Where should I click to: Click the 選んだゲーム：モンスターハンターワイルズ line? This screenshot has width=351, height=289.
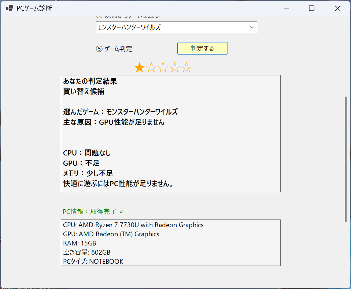(x=121, y=112)
